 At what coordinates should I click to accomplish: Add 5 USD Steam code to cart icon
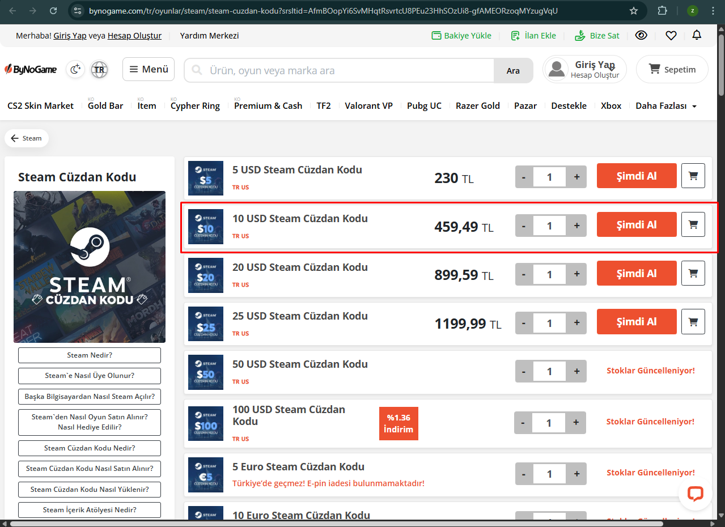point(693,176)
